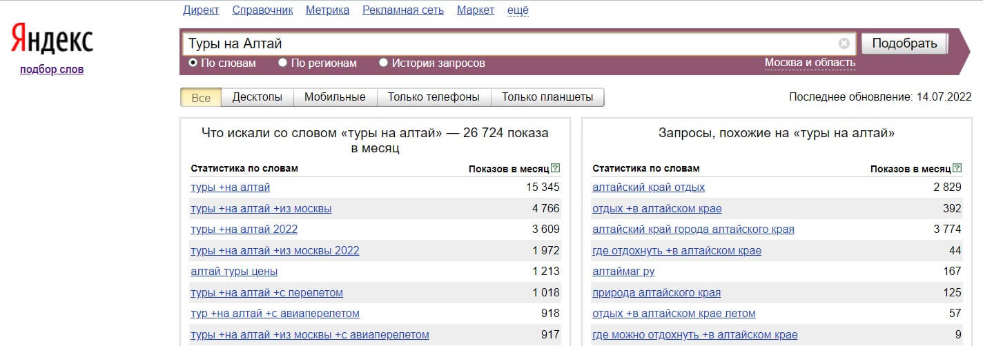Image resolution: width=983 pixels, height=346 pixels.
Task: Open similar query 'алтаймаг ру'
Action: (623, 272)
